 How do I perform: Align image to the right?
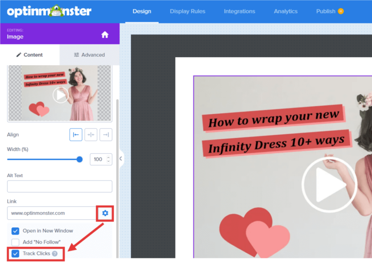pos(106,134)
